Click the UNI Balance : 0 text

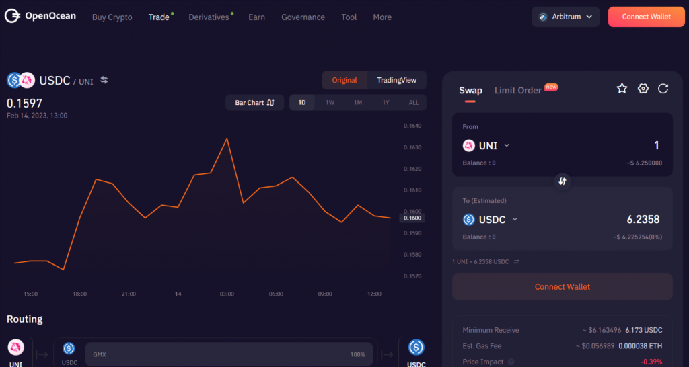coord(479,163)
